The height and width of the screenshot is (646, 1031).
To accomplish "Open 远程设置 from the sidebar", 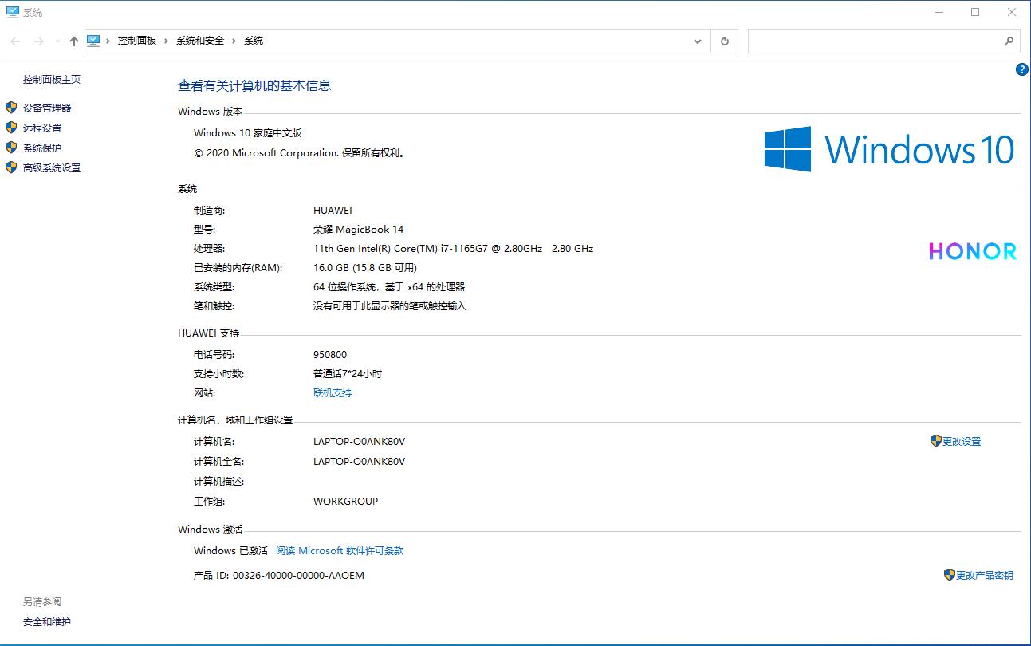I will click(x=41, y=128).
